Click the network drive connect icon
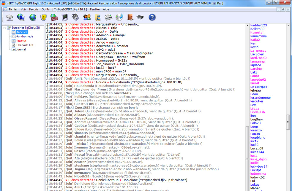Viewport: 292px width, 191px height. 10,17
